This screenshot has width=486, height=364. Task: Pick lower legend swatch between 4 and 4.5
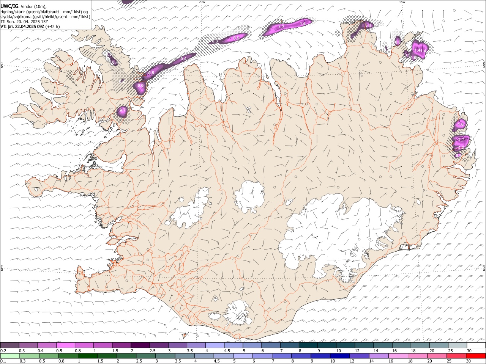204,356
